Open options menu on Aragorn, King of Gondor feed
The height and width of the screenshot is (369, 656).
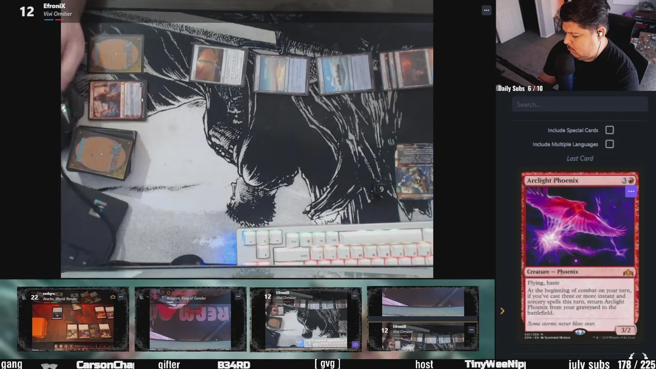pos(238,296)
